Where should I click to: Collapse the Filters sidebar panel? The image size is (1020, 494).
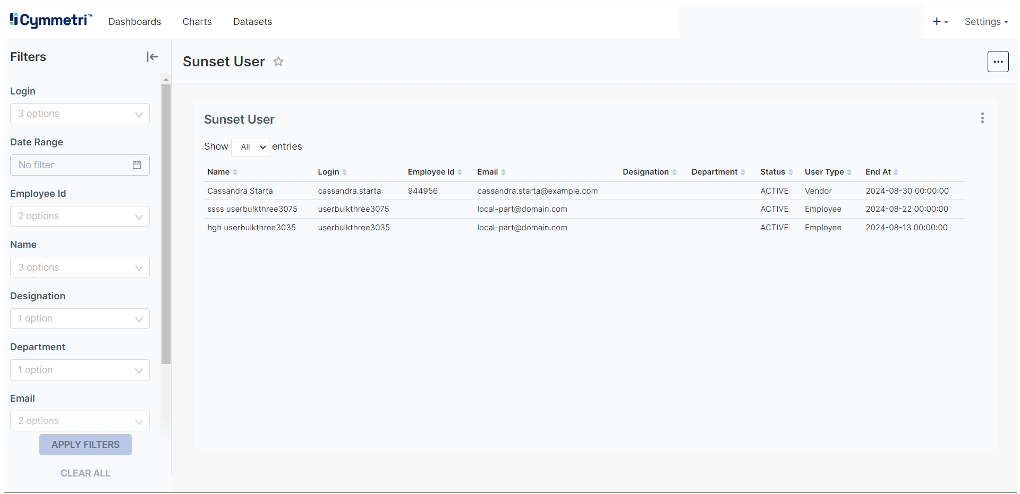click(x=152, y=57)
